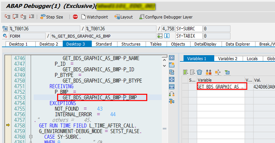Click the editor vertical scroll thumb
The image size is (275, 143).
165,128
